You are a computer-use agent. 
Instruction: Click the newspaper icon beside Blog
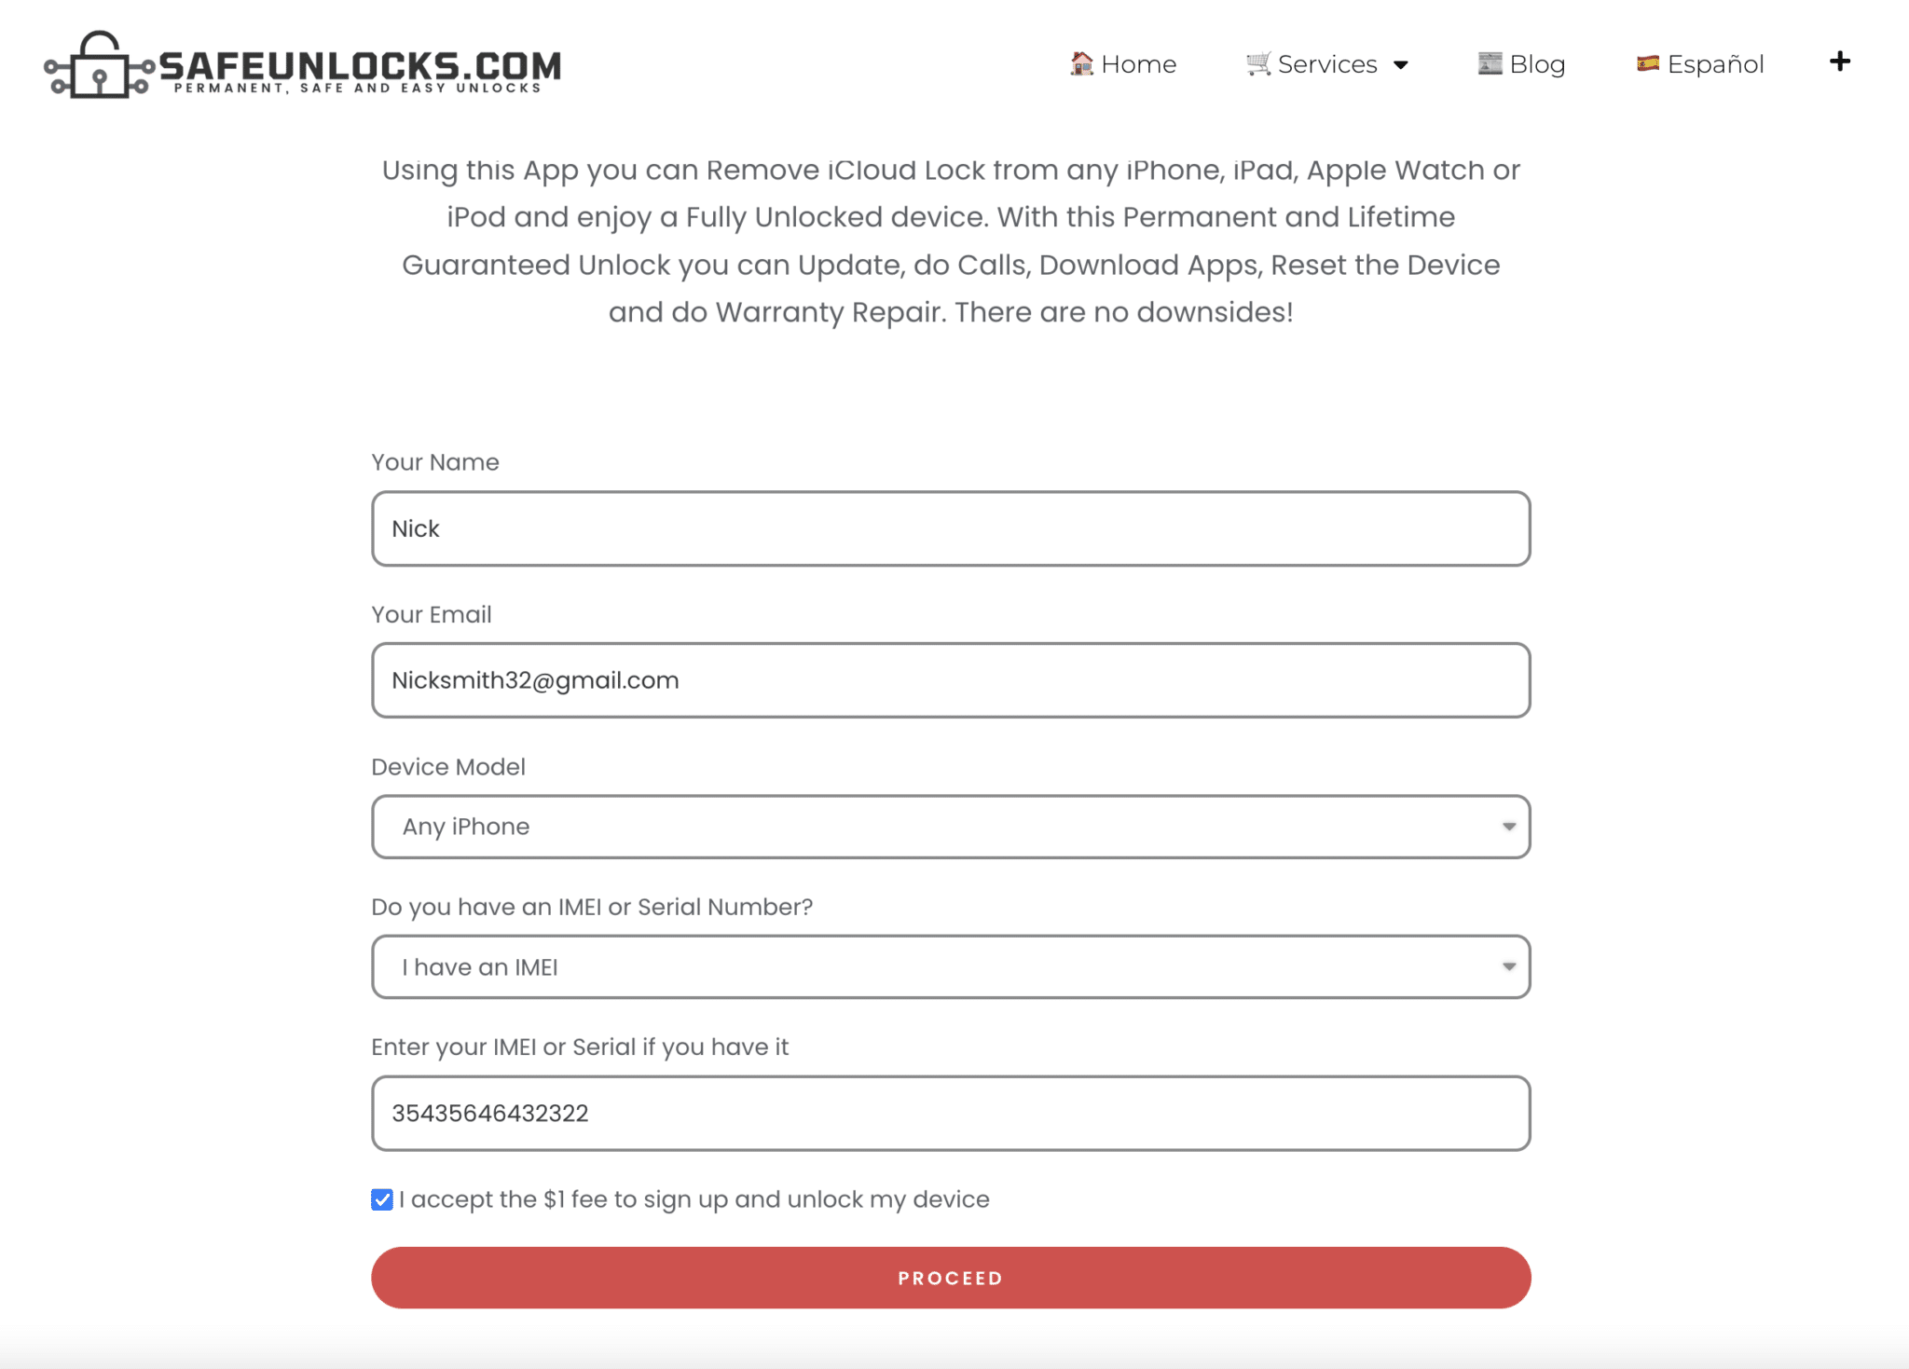(x=1490, y=63)
